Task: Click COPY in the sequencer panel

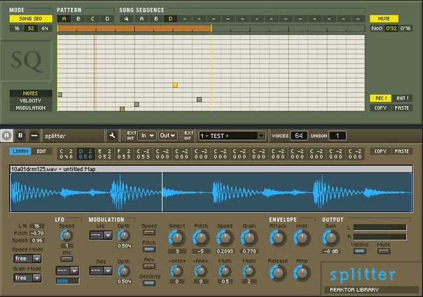Action: click(x=381, y=108)
